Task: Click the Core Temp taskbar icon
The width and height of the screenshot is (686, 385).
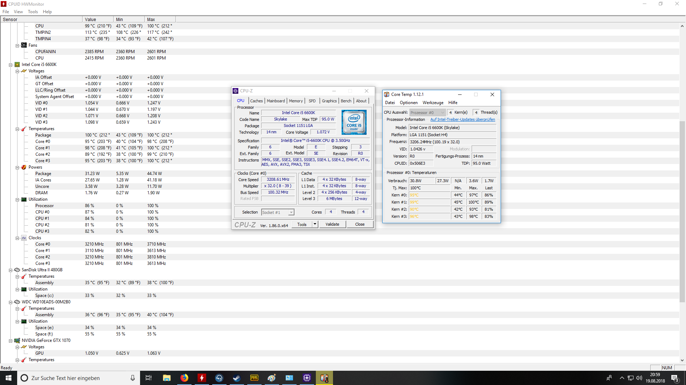Action: [x=324, y=378]
